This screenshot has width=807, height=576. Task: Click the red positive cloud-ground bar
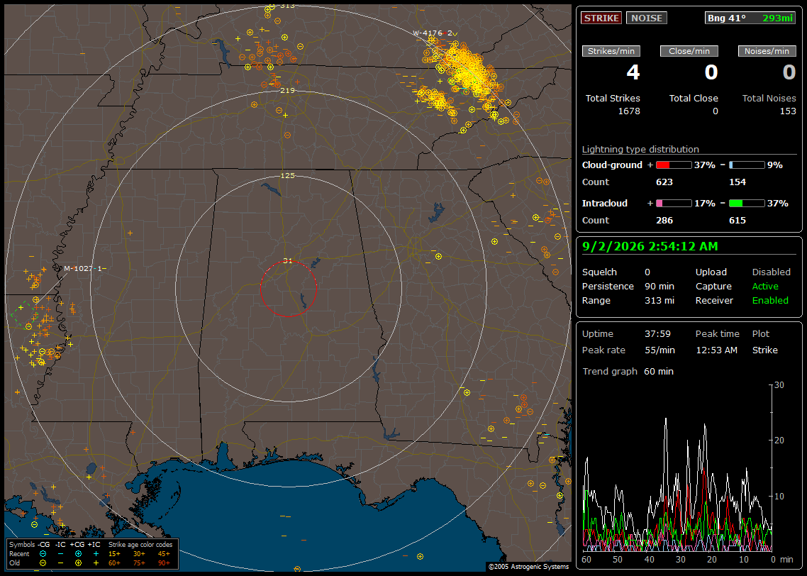[x=674, y=165]
